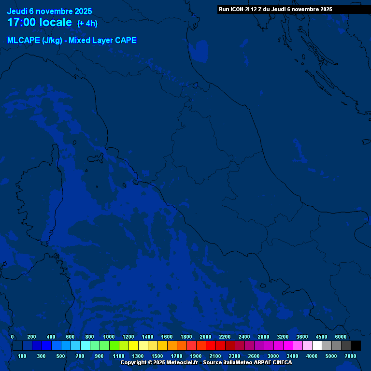Click the 'Run ICON-2I 12 Z' header bar

click(x=275, y=9)
